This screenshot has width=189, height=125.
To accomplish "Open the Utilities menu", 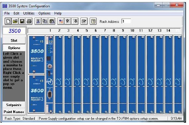I will 29,13.
